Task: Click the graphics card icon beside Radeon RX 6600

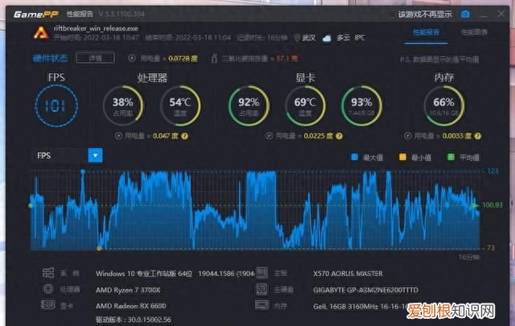Action: tap(48, 304)
